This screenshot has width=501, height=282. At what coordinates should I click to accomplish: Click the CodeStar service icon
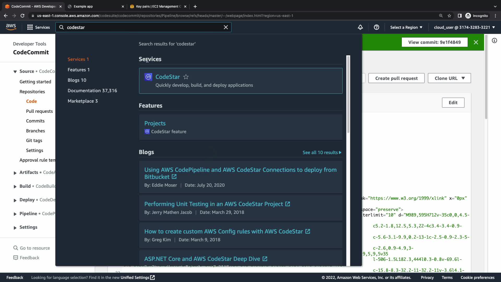click(148, 77)
